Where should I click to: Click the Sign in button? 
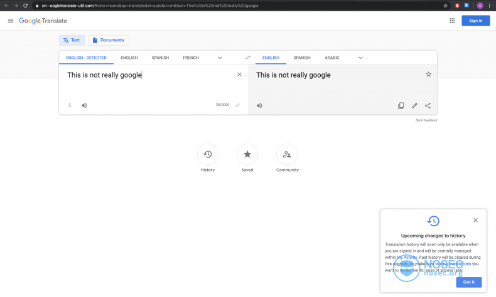pos(475,21)
